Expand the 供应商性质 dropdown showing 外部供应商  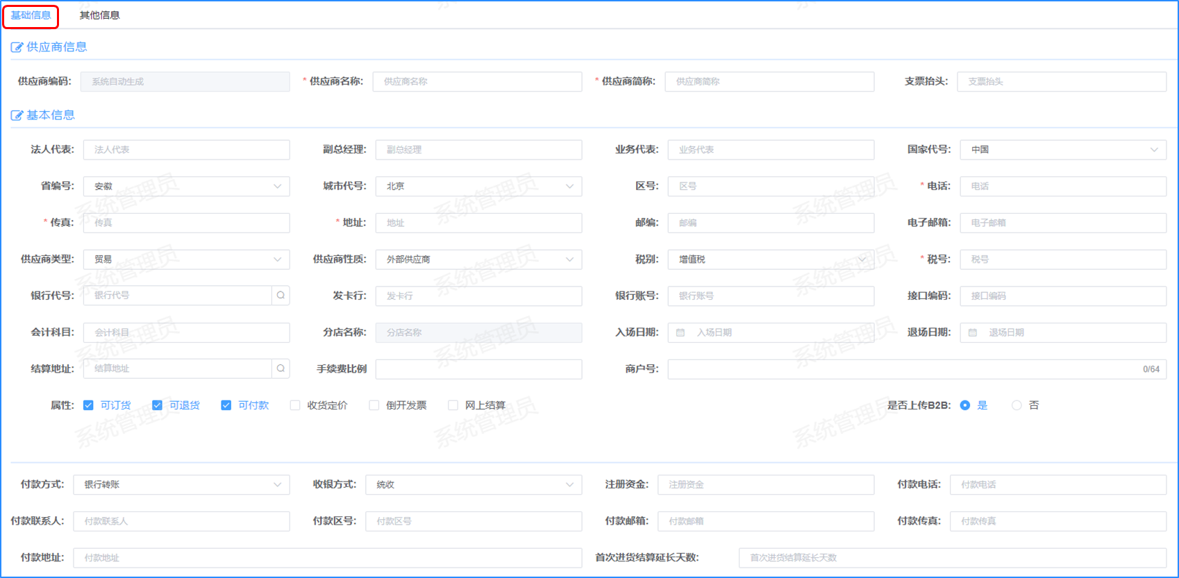[x=478, y=260]
